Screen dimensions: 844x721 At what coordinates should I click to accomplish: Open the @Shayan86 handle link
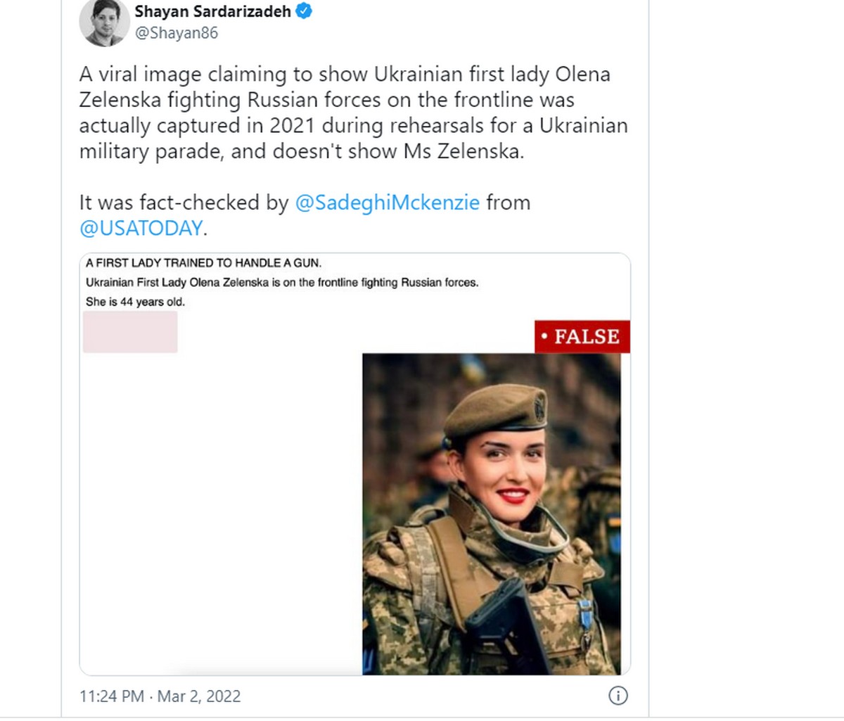coord(176,32)
